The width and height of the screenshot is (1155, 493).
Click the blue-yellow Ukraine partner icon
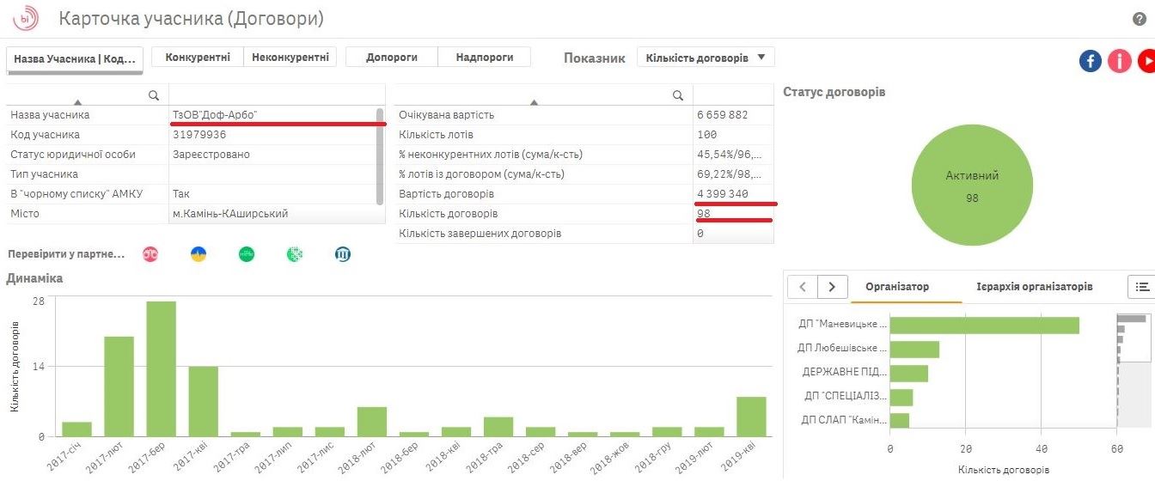(199, 254)
